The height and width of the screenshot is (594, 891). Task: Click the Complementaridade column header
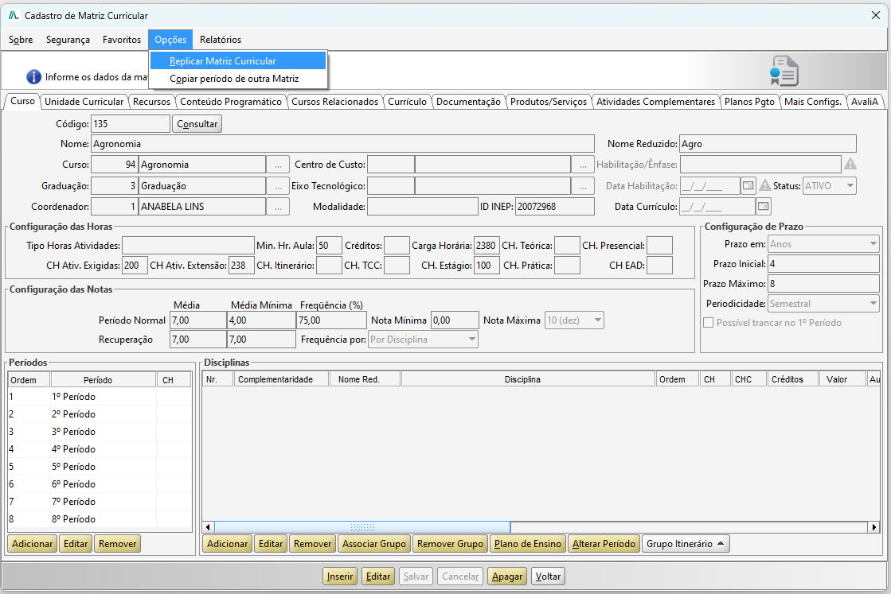coord(281,379)
